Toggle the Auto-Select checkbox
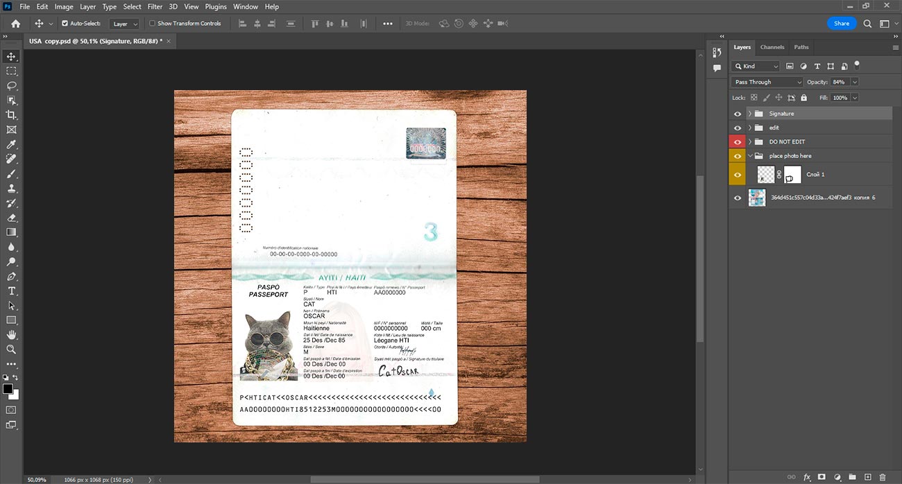Screen dimensions: 902x484 point(65,24)
